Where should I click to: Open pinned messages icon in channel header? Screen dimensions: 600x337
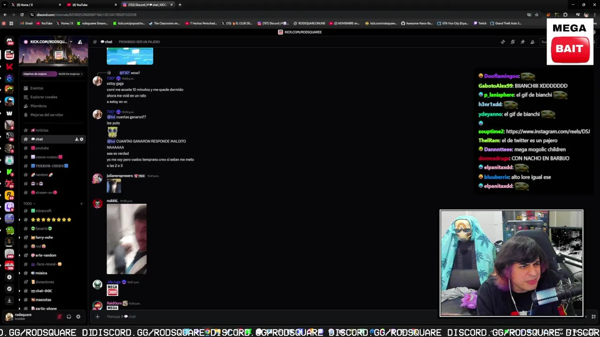(x=522, y=42)
